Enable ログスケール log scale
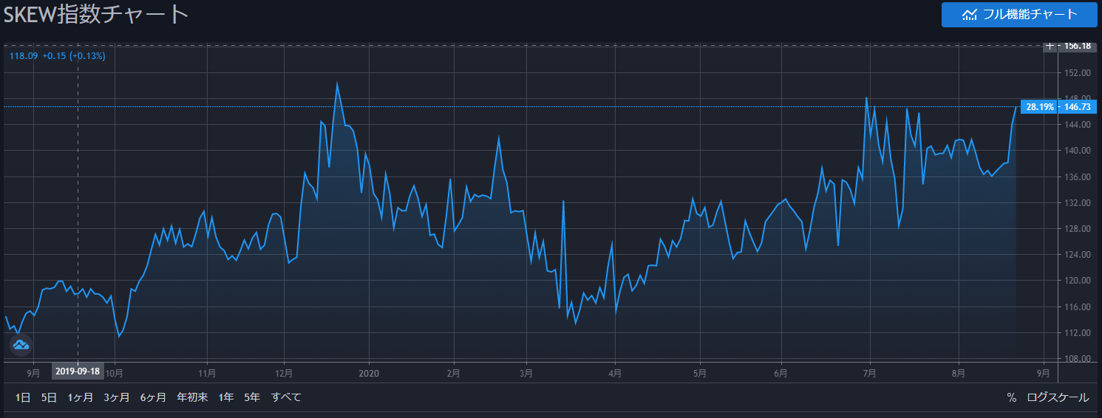The image size is (1102, 418). [1057, 397]
